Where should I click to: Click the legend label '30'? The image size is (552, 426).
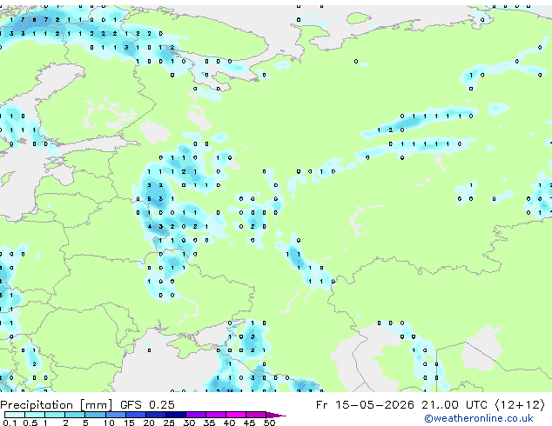point(189,423)
